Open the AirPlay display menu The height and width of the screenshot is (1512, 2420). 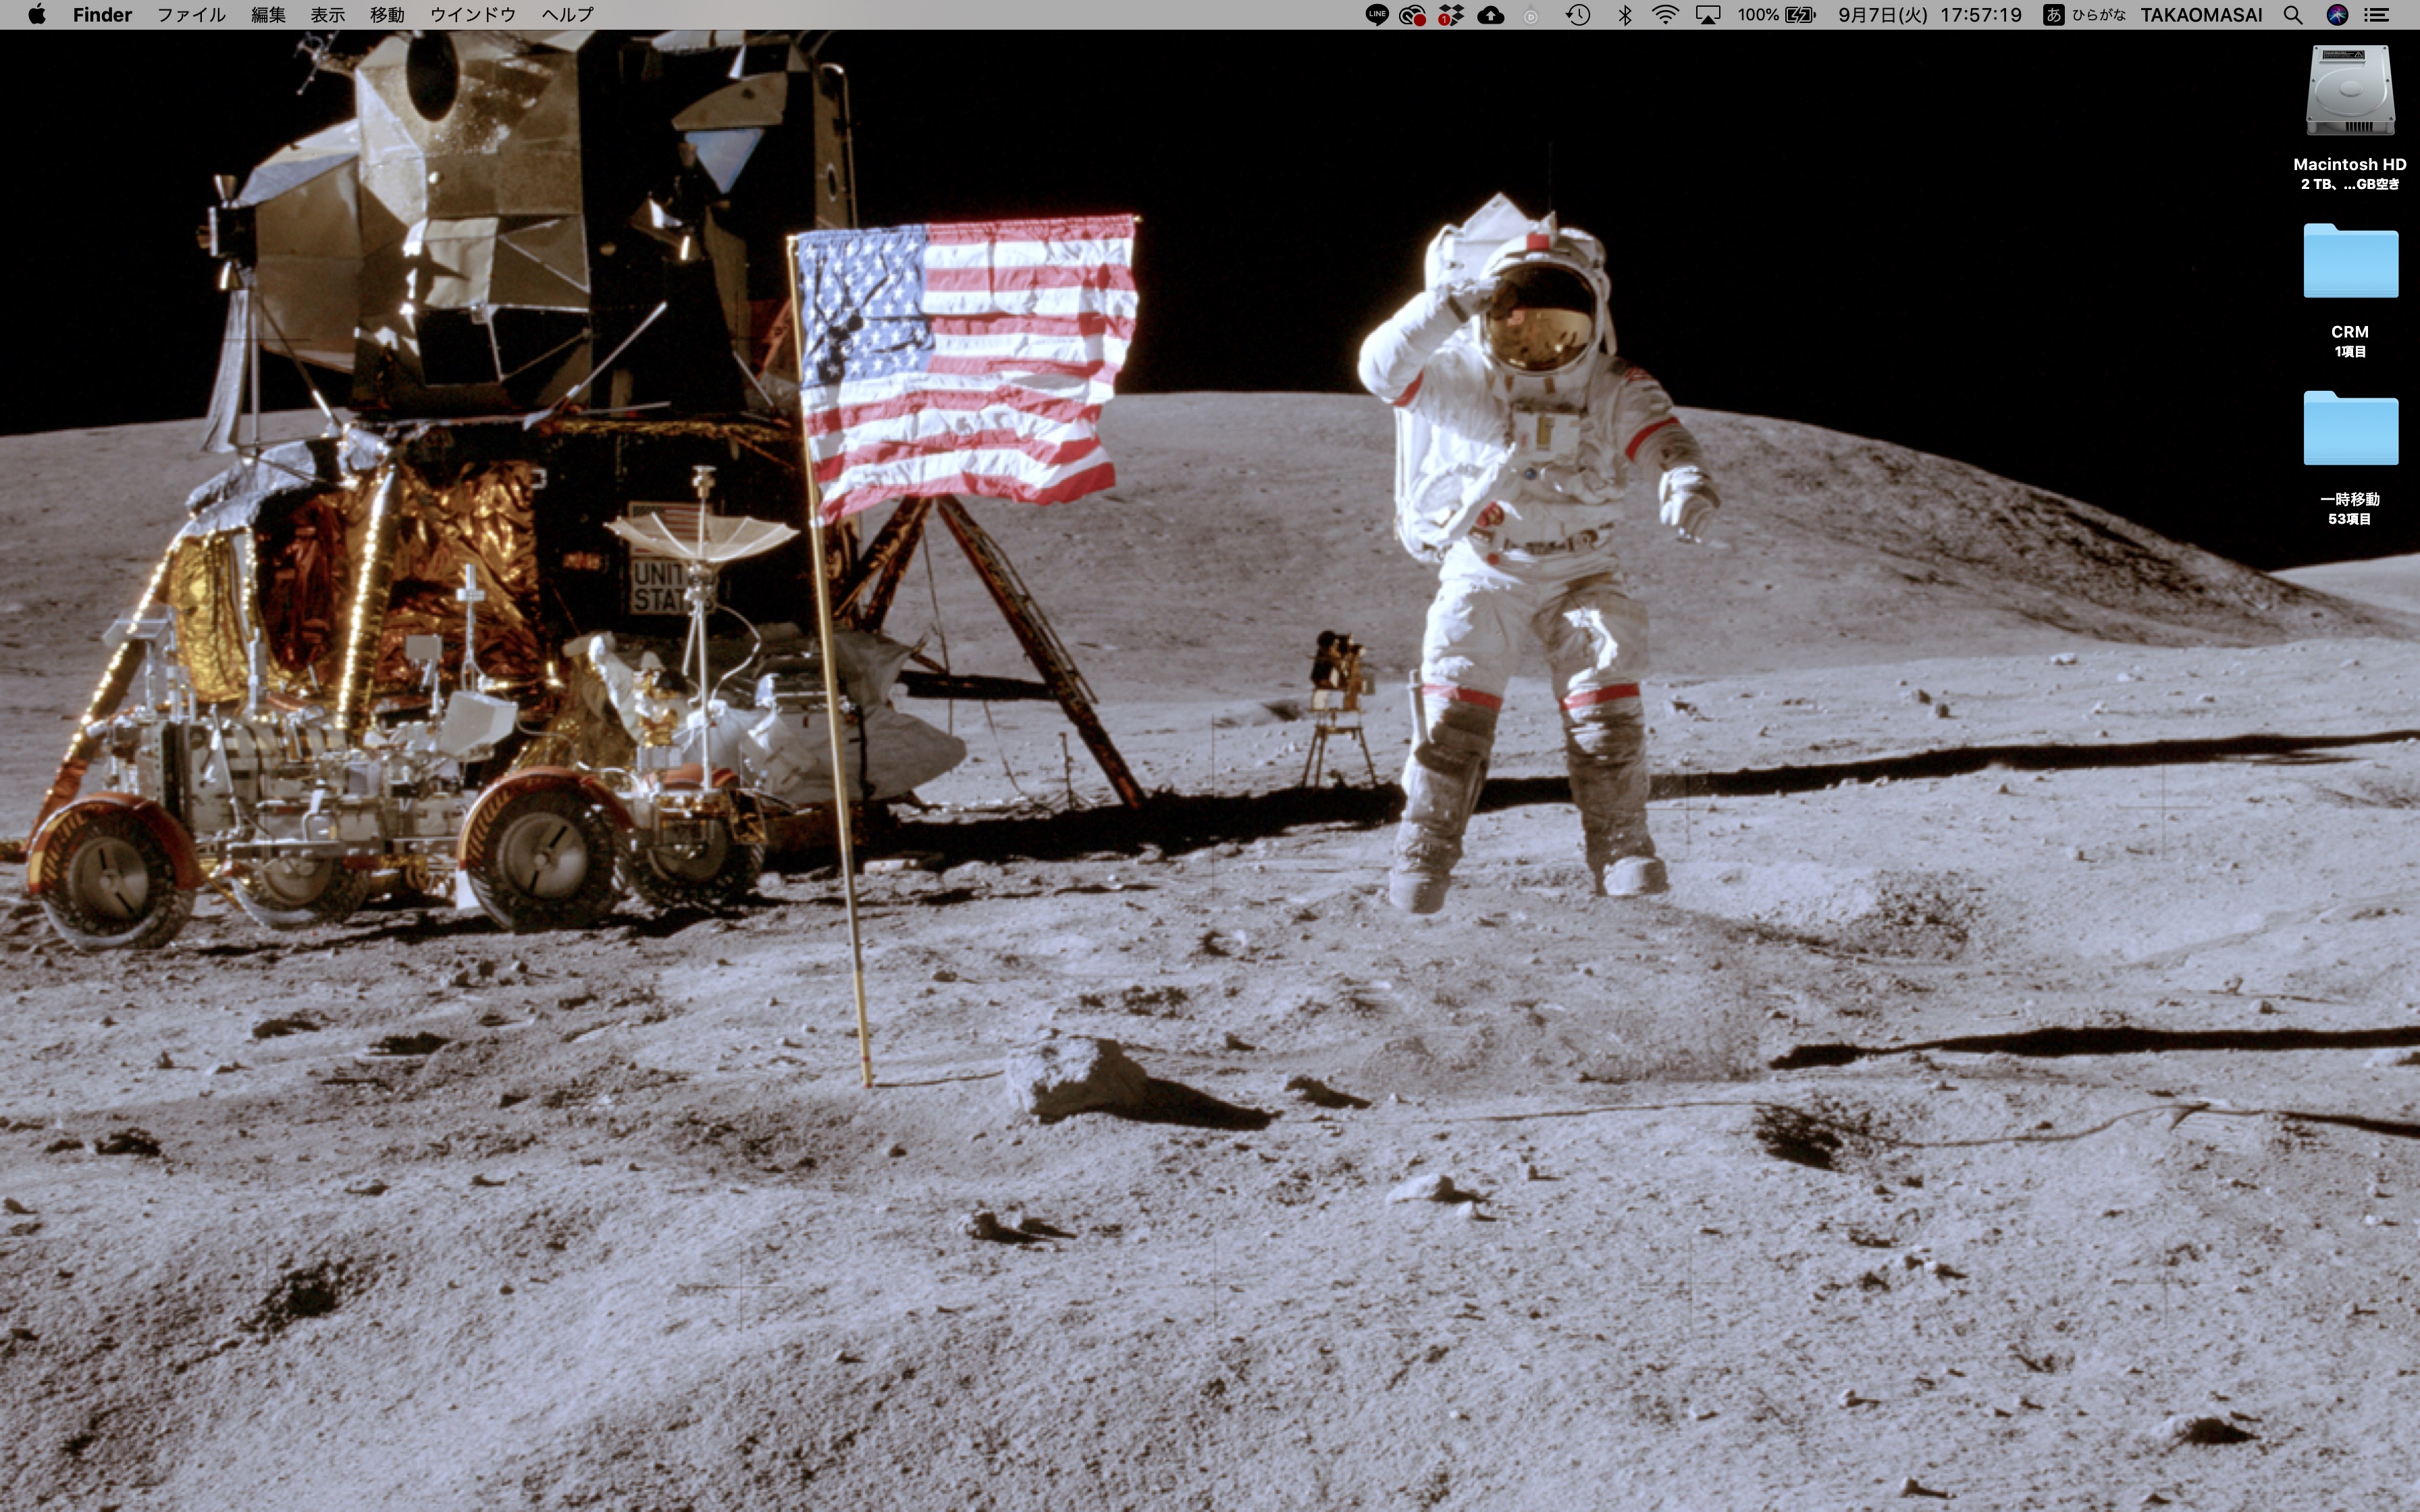[1708, 14]
